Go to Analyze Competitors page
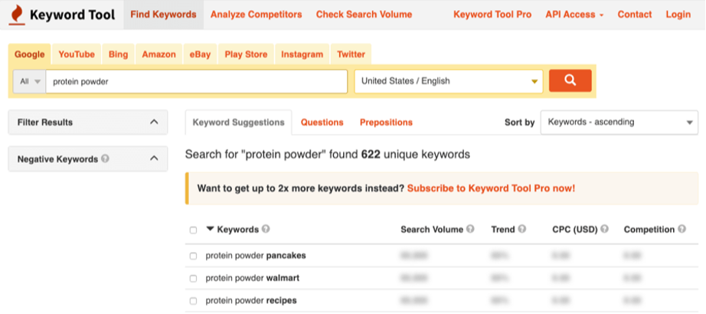Image resolution: width=706 pixels, height=314 pixels. click(256, 15)
